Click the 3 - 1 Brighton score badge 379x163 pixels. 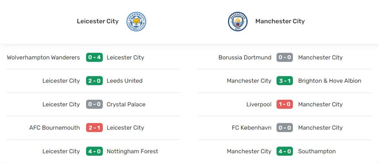click(x=285, y=81)
